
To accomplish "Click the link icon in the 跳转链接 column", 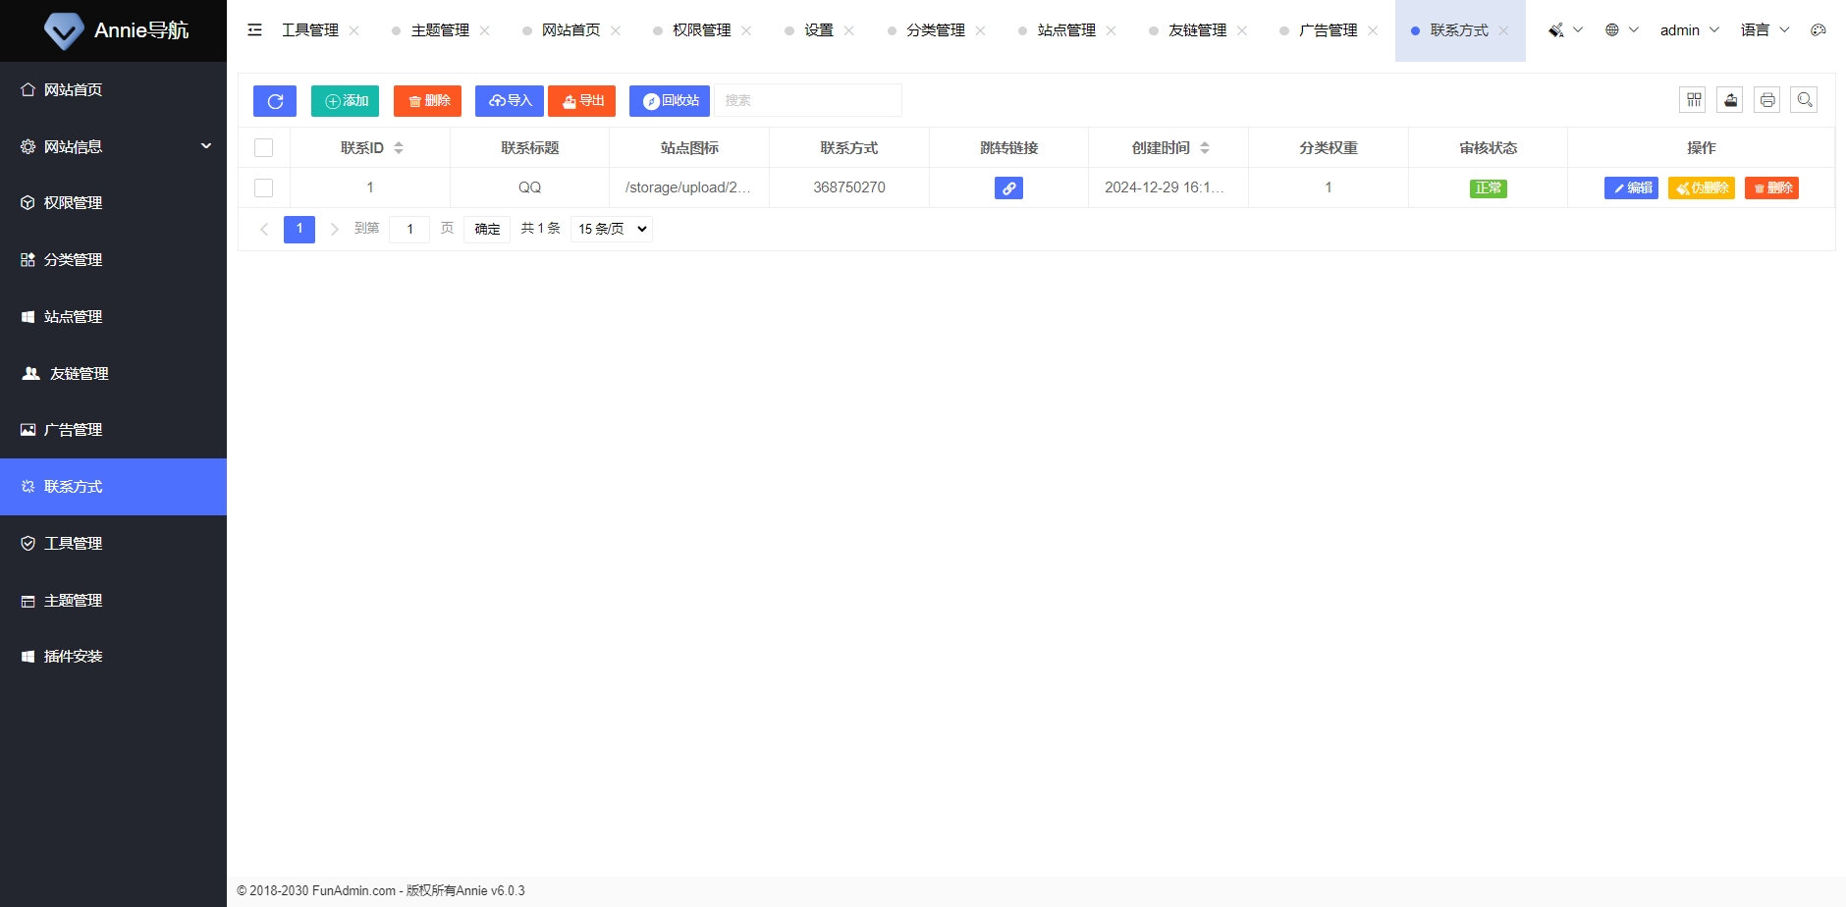I will pos(1008,187).
